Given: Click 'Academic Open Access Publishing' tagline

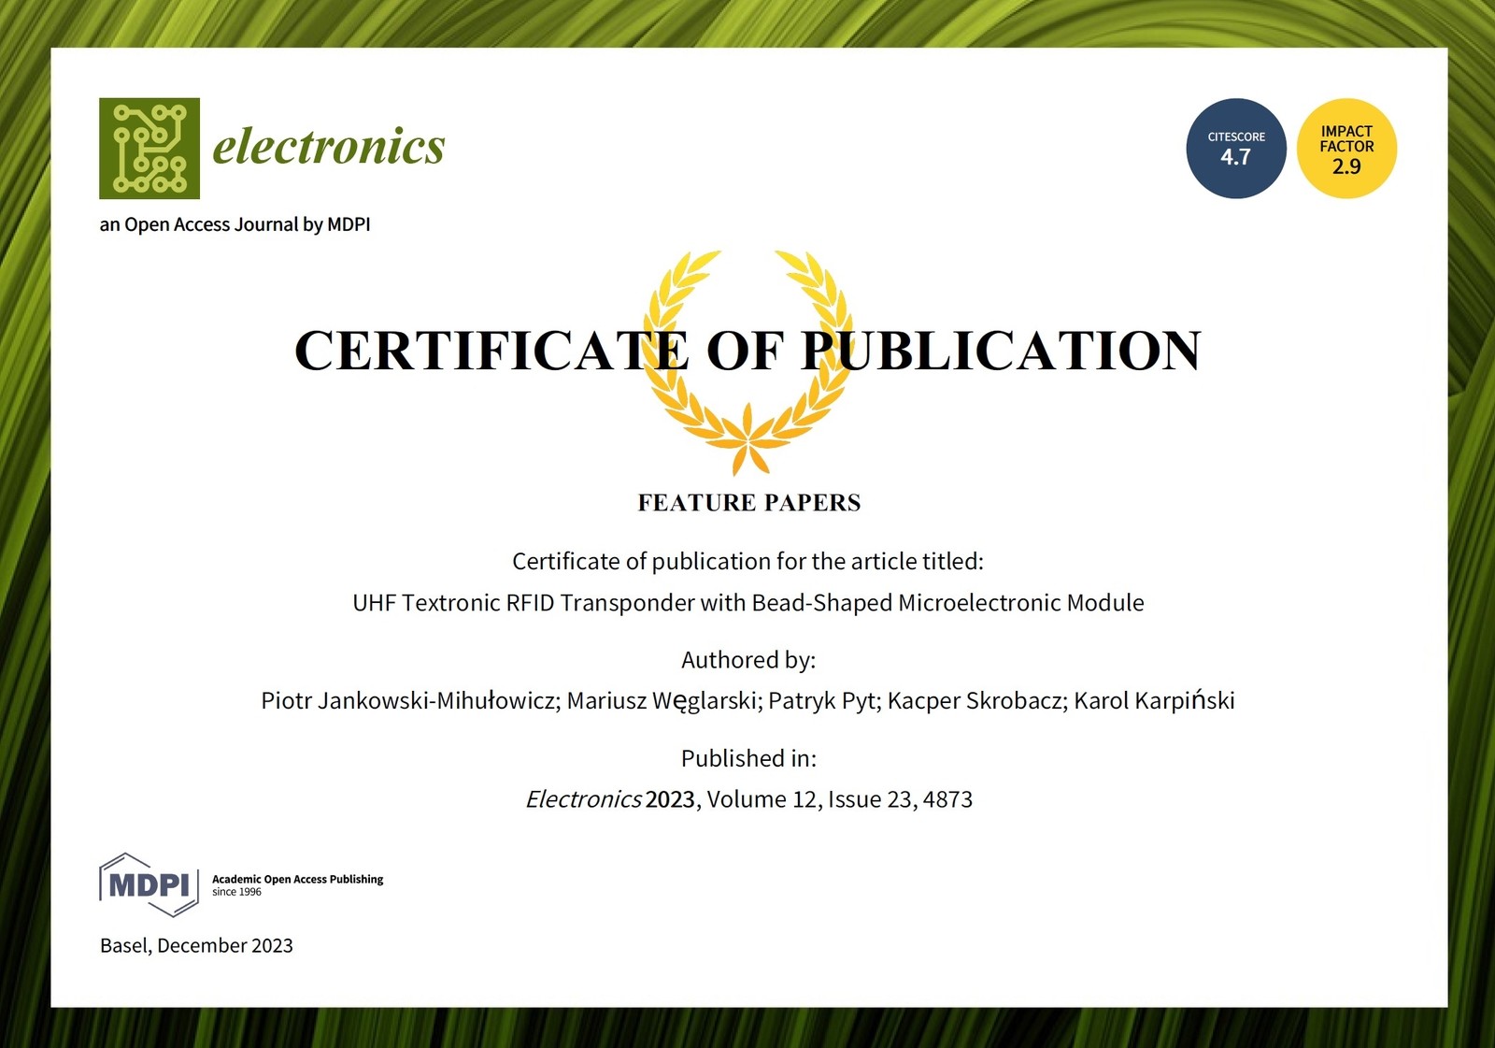Looking at the screenshot, I should point(297,880).
